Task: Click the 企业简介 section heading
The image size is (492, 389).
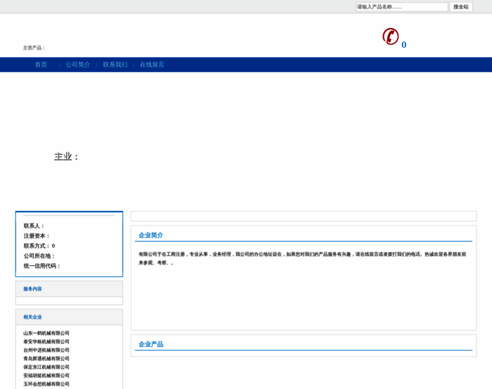Action: tap(151, 235)
